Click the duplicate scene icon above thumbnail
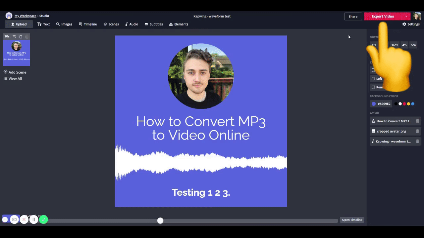 (21, 36)
